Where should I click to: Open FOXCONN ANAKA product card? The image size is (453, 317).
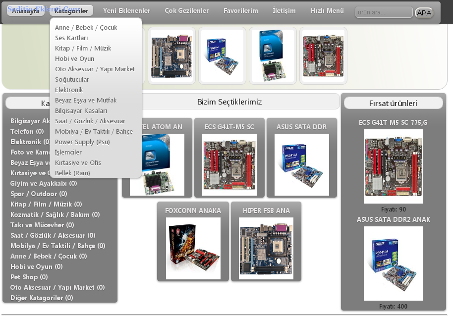193,241
